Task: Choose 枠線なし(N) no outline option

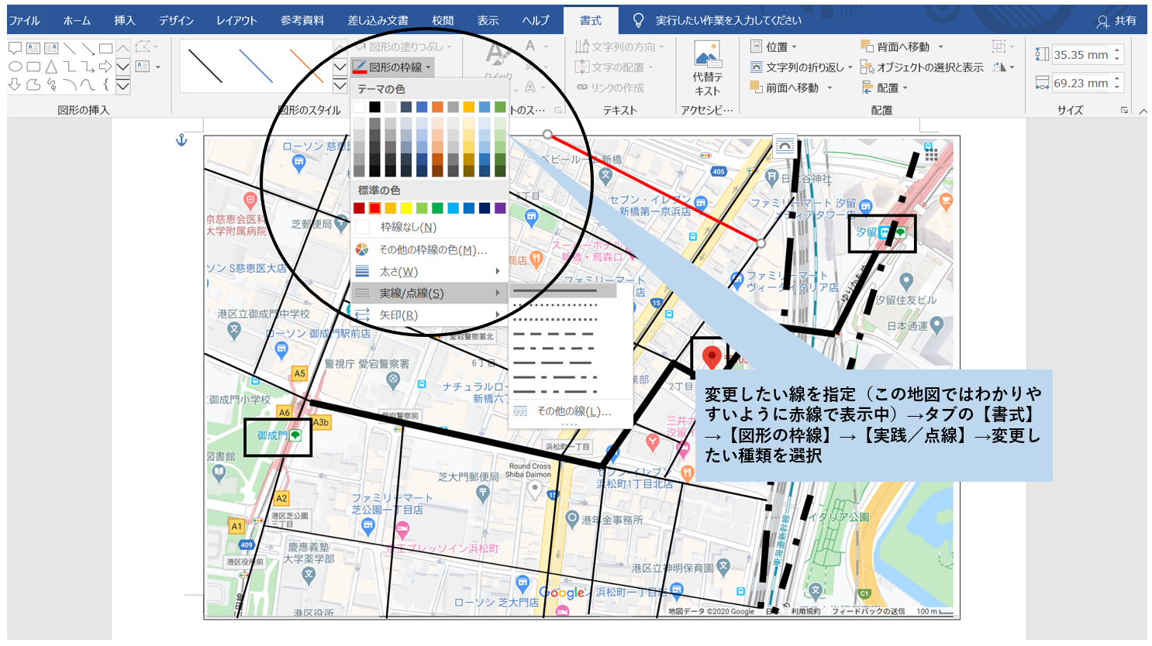Action: tap(408, 227)
